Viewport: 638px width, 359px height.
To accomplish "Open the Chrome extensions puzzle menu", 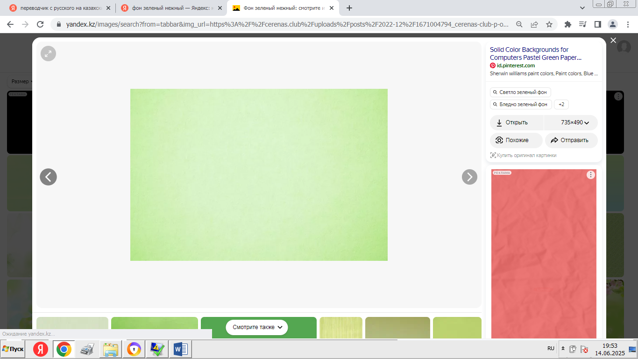I will coord(568,24).
